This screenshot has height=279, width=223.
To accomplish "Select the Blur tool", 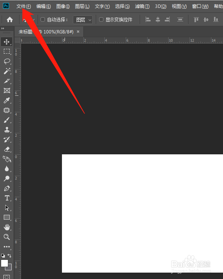I will coord(7,169).
